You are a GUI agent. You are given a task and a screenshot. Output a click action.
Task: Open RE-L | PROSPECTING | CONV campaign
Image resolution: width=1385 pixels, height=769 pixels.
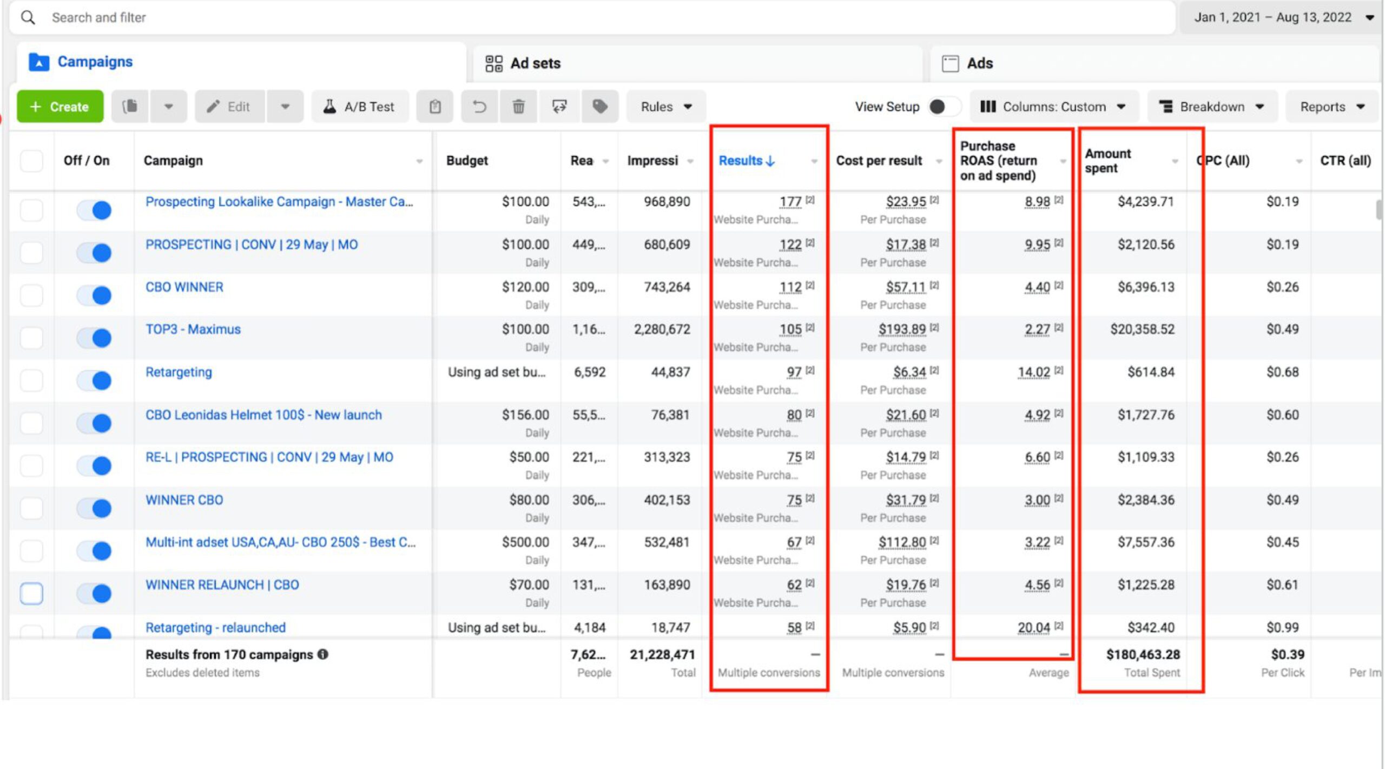[269, 457]
